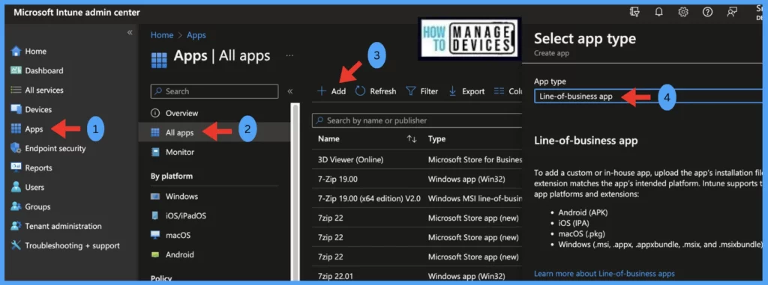Click Learn more about Line-of-business apps
This screenshot has height=285, width=768.
[604, 274]
